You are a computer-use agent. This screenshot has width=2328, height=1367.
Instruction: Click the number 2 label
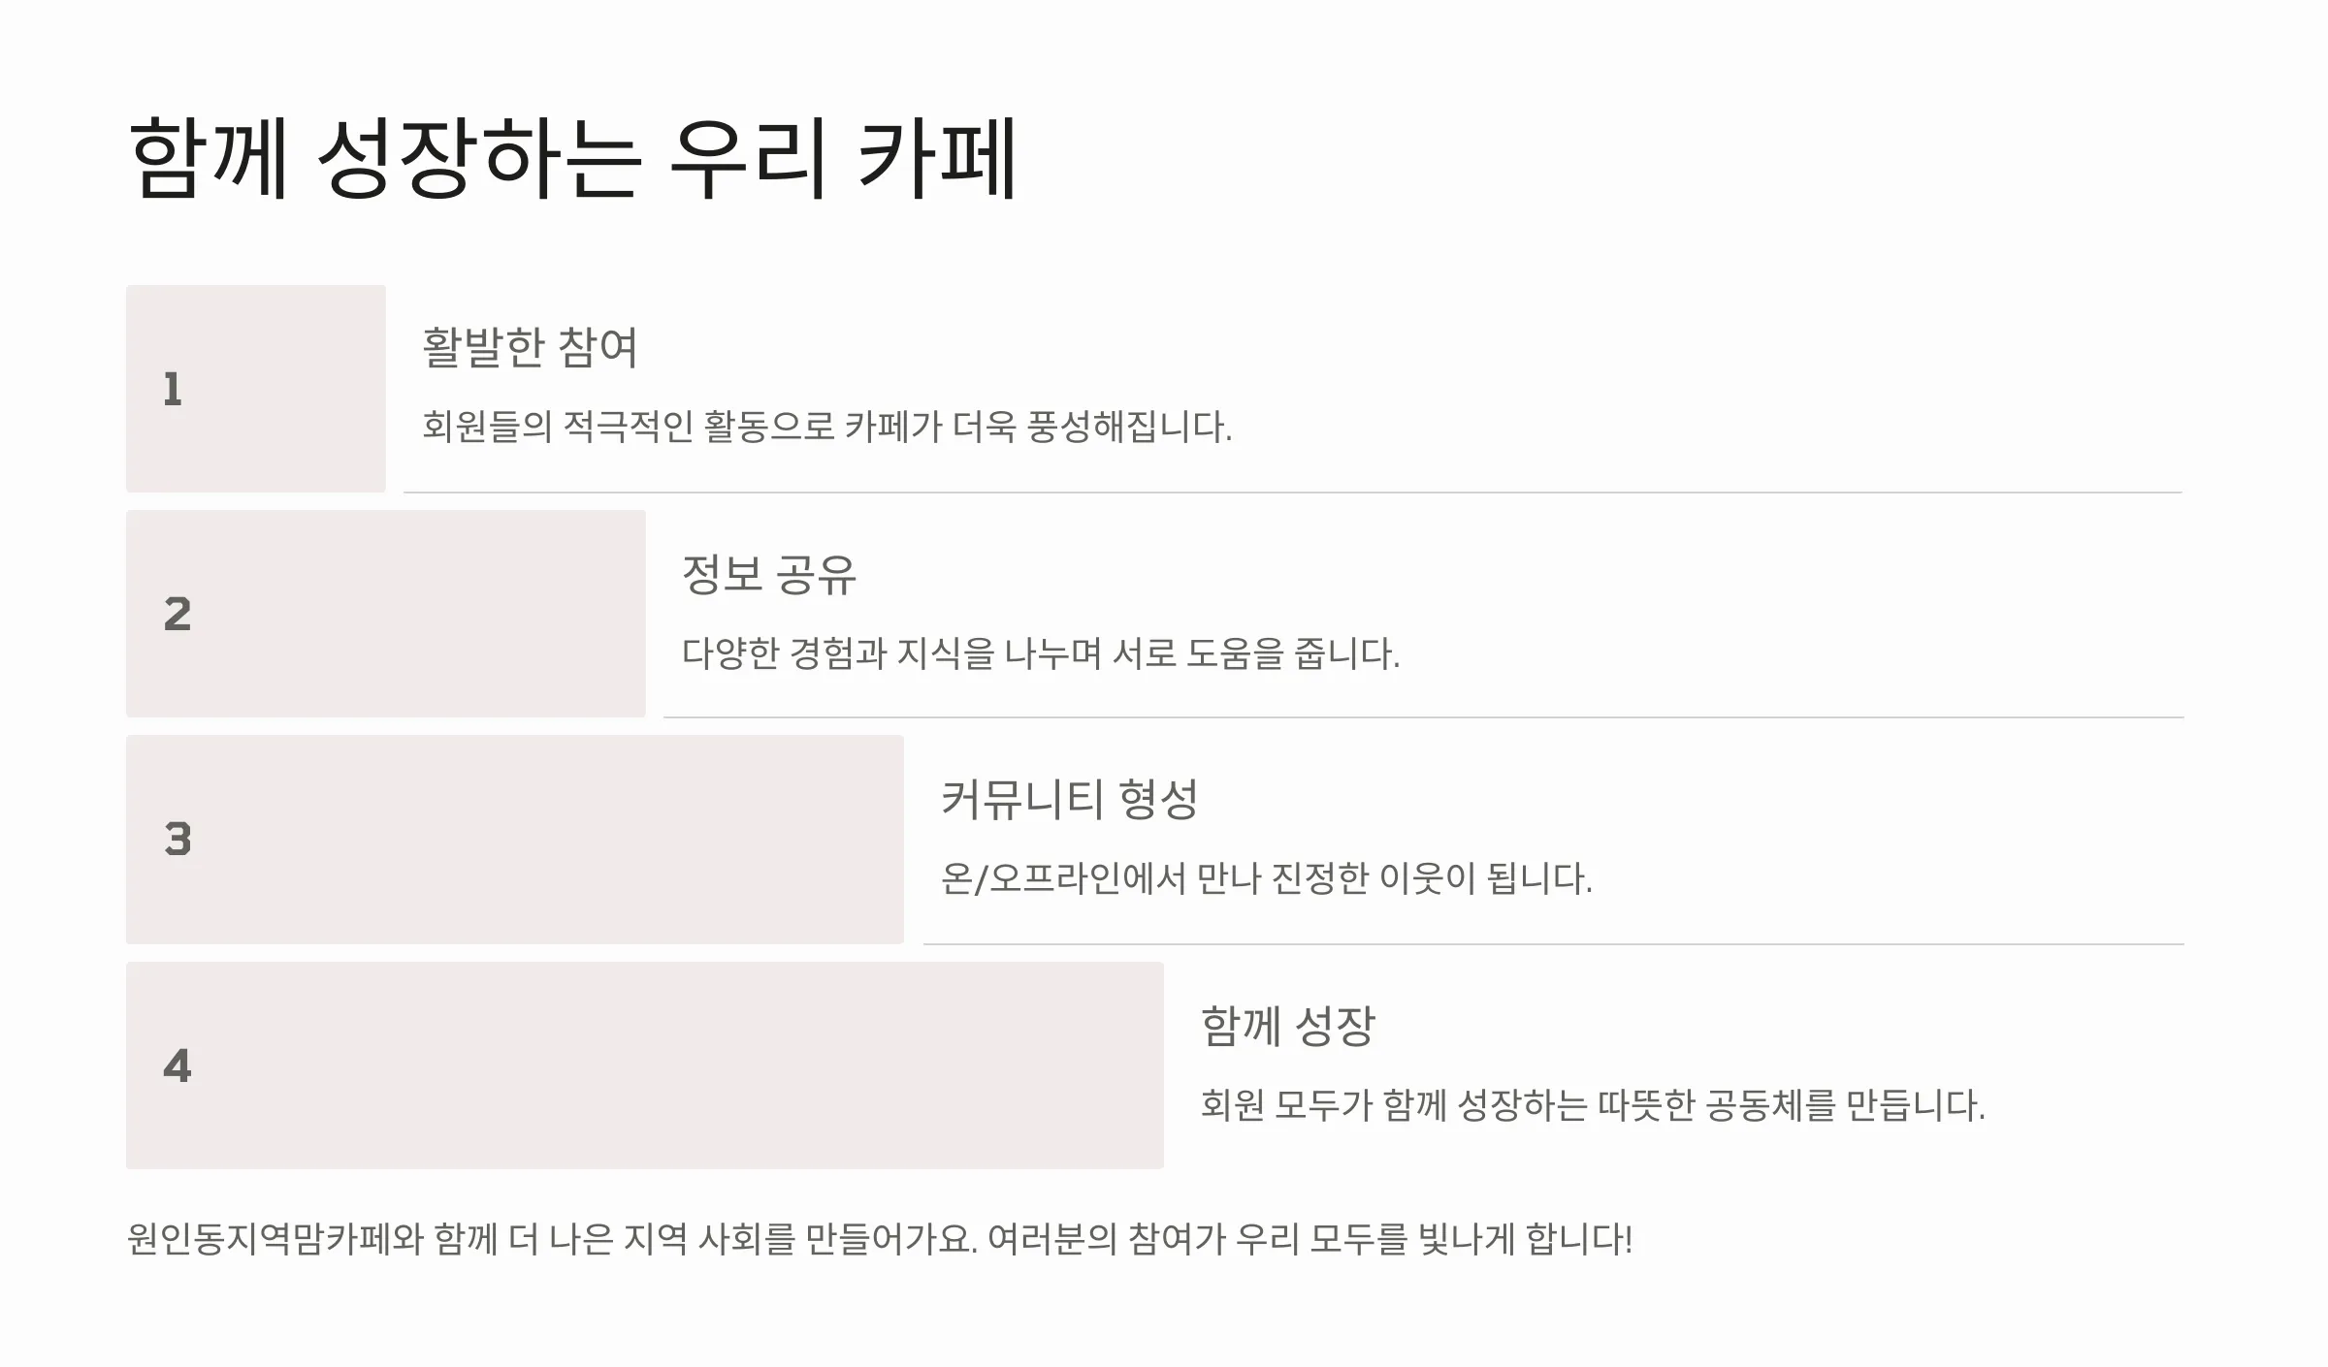[178, 615]
